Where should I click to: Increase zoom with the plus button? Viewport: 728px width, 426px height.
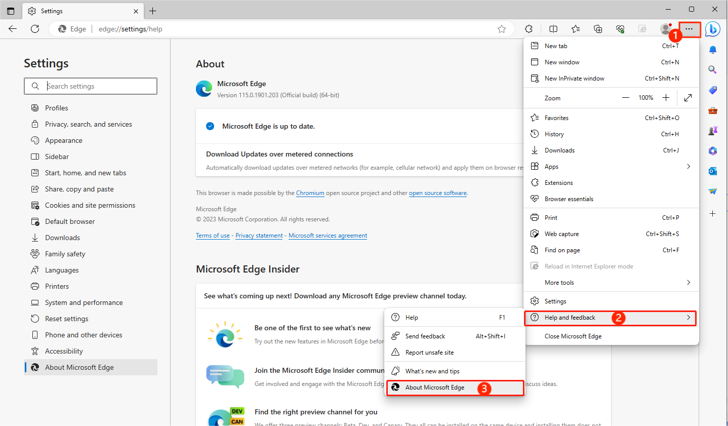pos(666,98)
